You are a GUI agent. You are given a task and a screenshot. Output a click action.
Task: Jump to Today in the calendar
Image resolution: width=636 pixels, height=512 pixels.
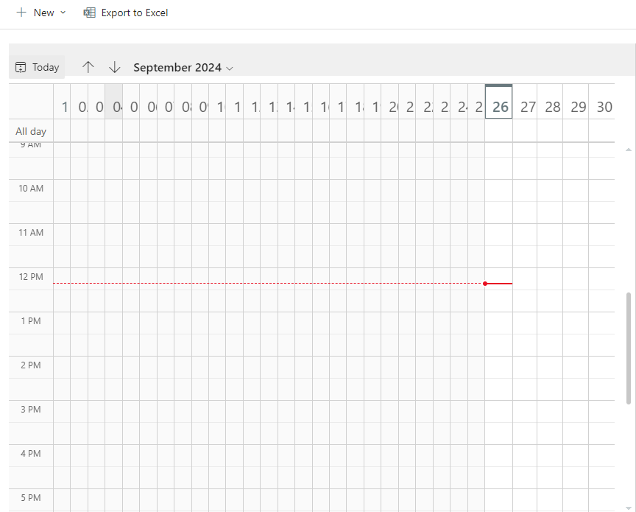[x=37, y=67]
